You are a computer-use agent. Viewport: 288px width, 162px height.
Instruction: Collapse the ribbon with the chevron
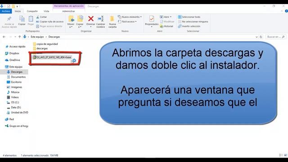pos(282,11)
